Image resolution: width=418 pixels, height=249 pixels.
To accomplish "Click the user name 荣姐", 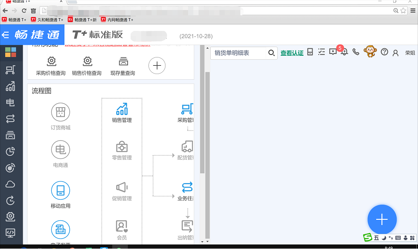I will tap(410, 53).
